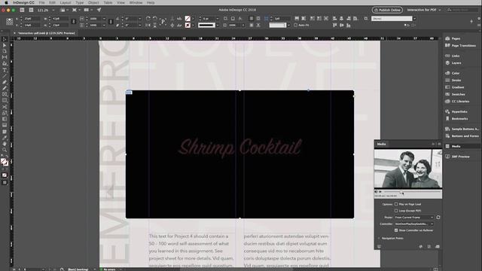
Task: Select the Direct Selection tool
Action: (x=5, y=45)
